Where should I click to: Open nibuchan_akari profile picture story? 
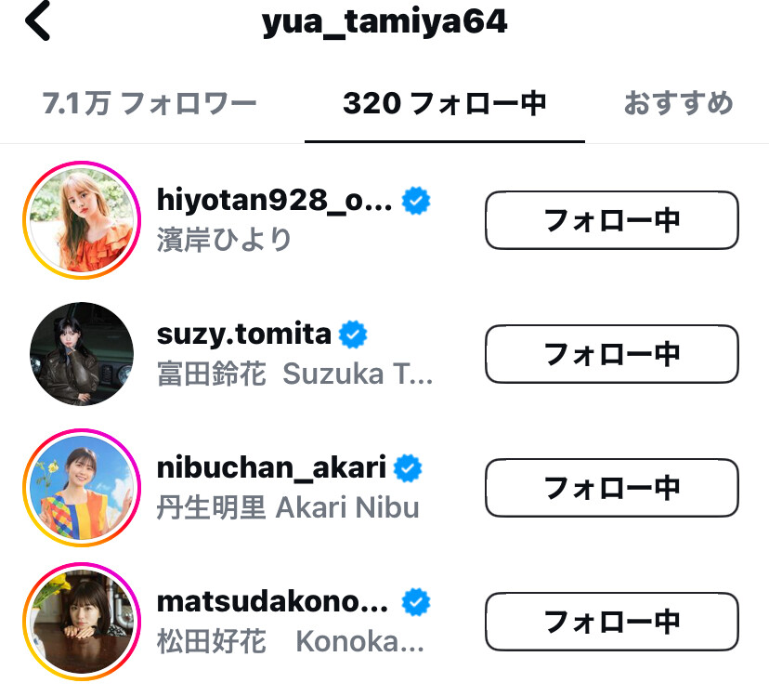click(x=82, y=488)
